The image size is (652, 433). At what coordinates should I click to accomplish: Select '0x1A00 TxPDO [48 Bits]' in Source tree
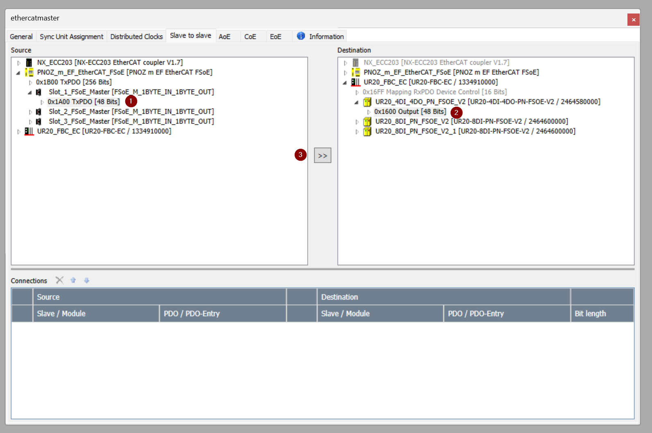(x=83, y=102)
